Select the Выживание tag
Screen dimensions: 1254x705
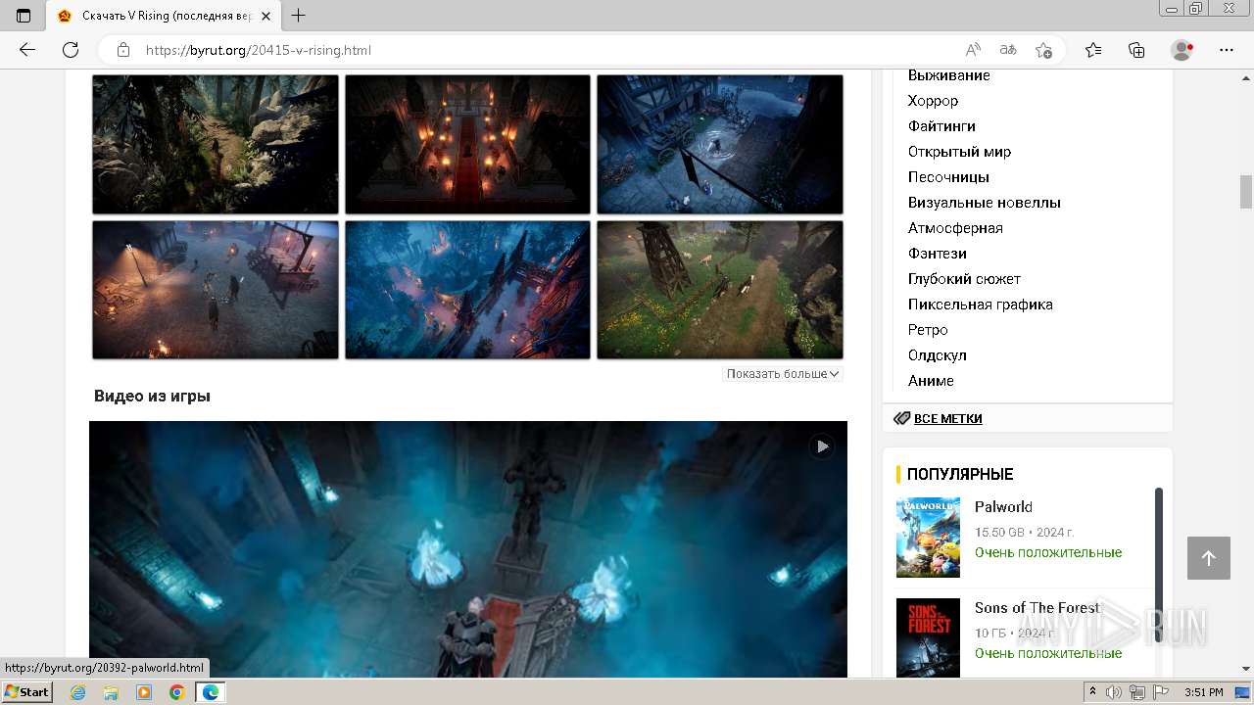[948, 75]
